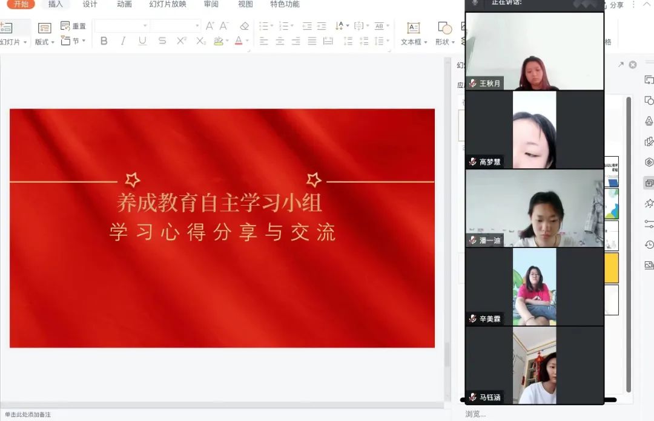The image size is (654, 421).
Task: Click the text highlight color swatch
Action: (219, 41)
